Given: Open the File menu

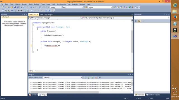Looking at the screenshot, I should [2, 4].
